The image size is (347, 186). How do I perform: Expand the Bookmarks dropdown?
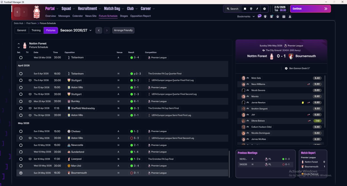(246, 16)
